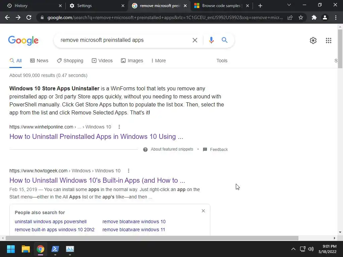The image size is (343, 257).
Task: Filter results by News
Action: (39, 61)
